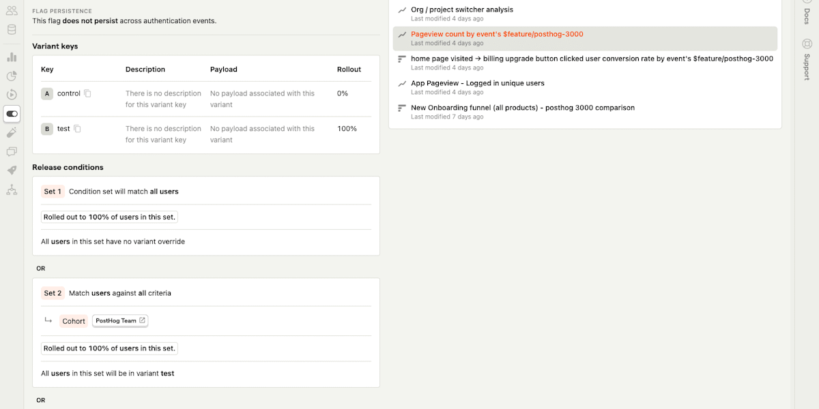Viewport: 819px width, 409px height.
Task: Open the Data management database icon
Action: (x=12, y=29)
